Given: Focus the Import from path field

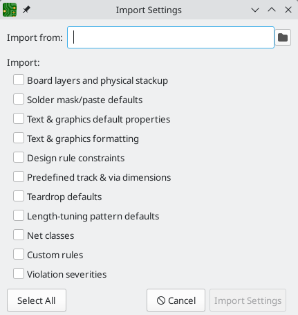Looking at the screenshot, I should pos(171,37).
